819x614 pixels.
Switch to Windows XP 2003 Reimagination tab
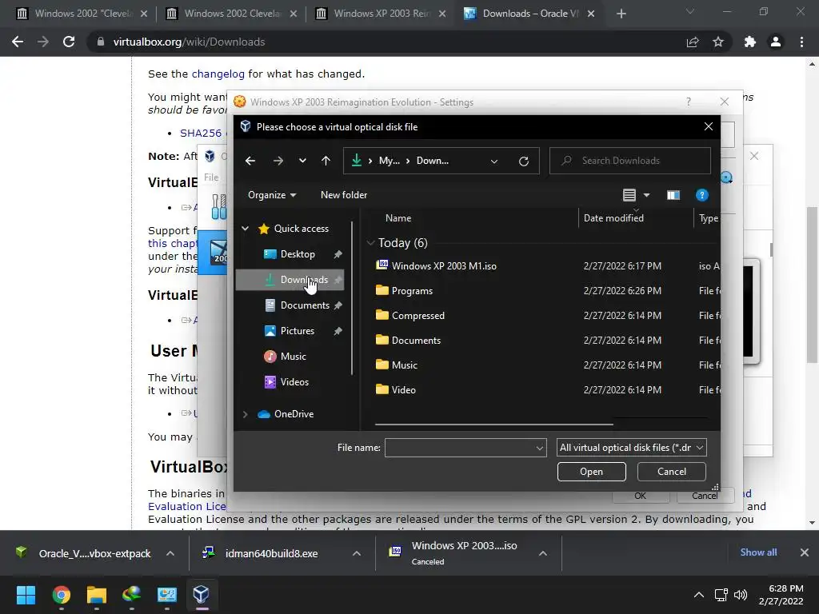pyautogui.click(x=382, y=14)
